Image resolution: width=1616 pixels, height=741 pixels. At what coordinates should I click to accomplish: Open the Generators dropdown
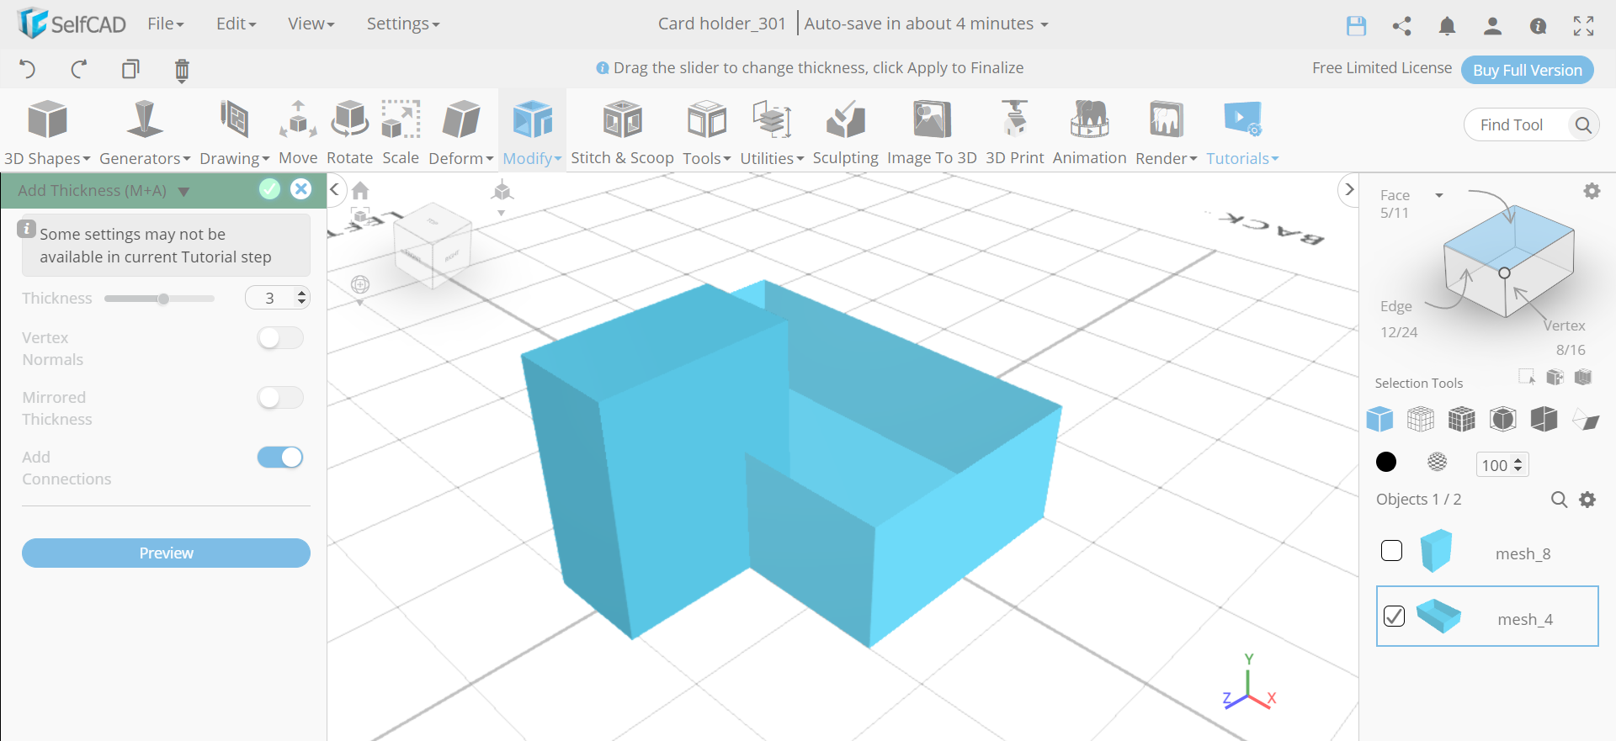coord(145,132)
